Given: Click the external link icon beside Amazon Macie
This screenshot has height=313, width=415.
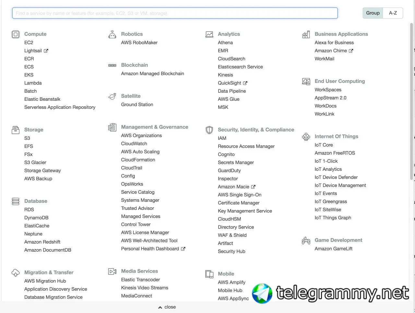Looking at the screenshot, I should tap(253, 187).
